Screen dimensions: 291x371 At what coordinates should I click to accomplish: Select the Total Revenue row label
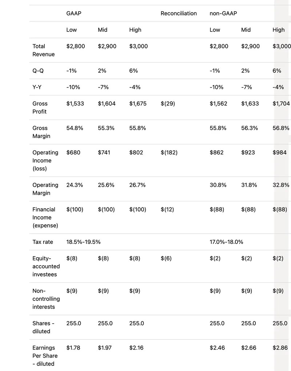click(43, 50)
